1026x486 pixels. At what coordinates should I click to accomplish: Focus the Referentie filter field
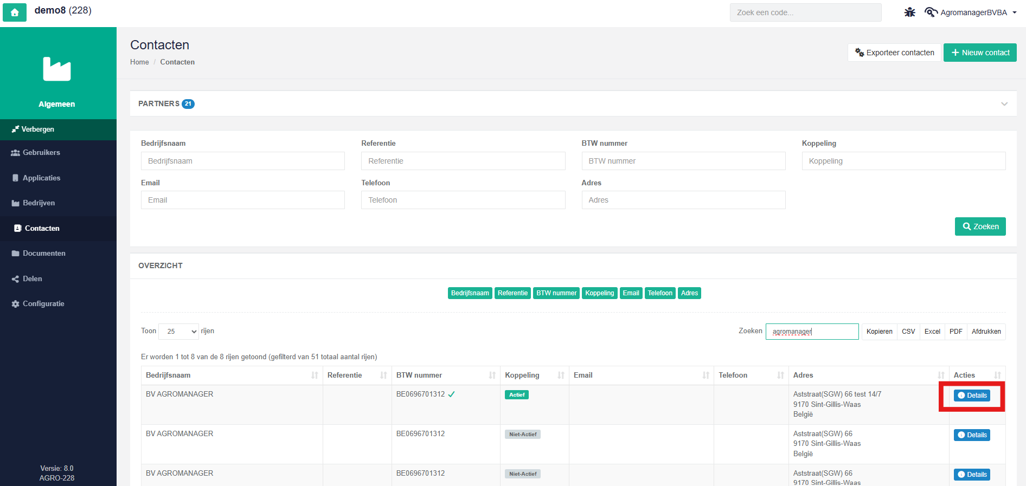click(x=463, y=161)
